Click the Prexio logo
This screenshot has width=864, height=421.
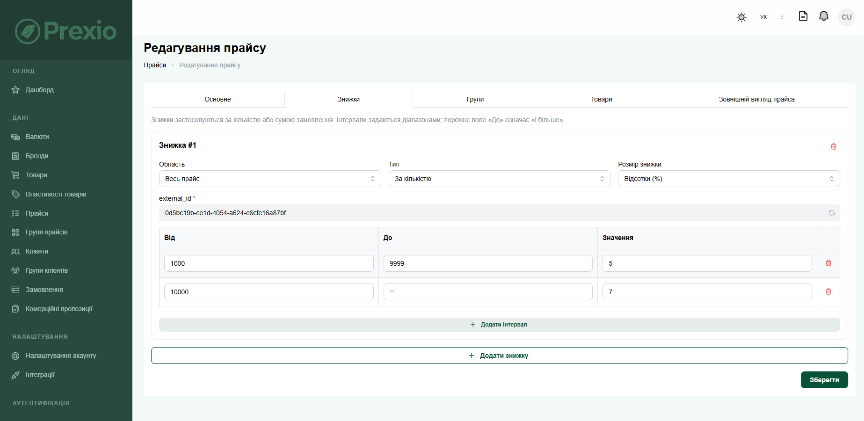(65, 31)
